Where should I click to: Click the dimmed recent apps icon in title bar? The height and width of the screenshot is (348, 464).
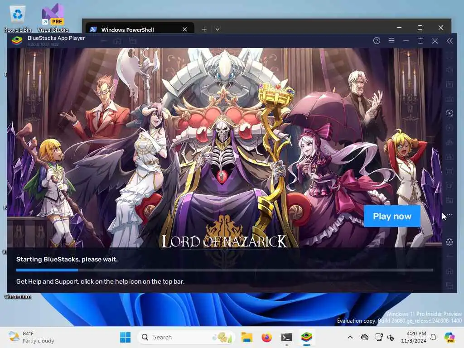tap(132, 41)
